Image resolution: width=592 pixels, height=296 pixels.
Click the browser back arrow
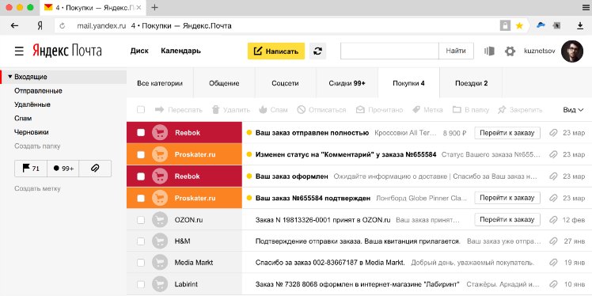coord(14,25)
